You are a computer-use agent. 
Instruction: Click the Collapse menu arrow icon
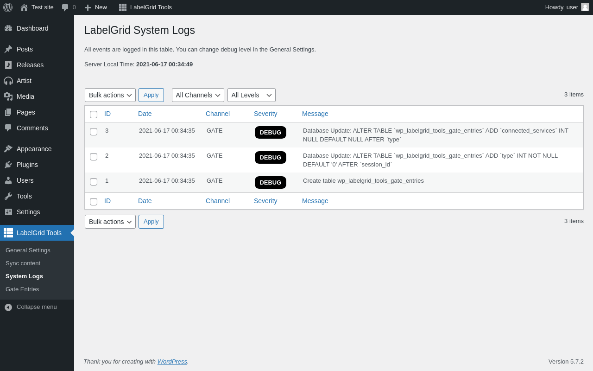pos(8,307)
